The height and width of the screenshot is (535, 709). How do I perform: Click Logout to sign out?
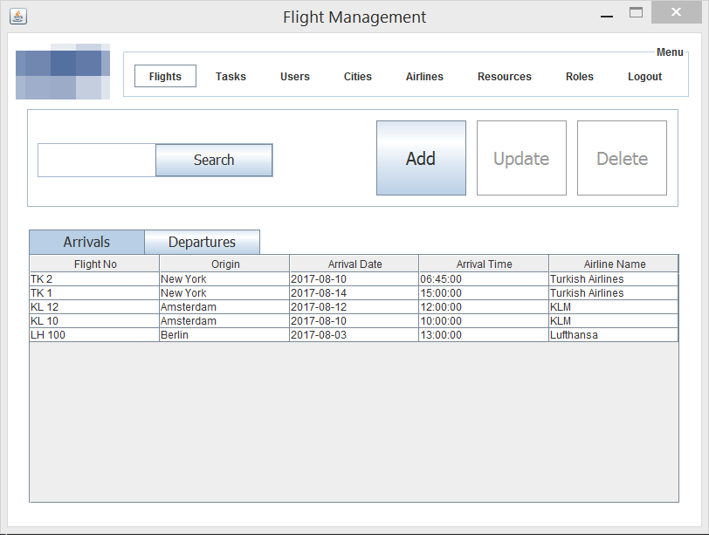(x=644, y=76)
